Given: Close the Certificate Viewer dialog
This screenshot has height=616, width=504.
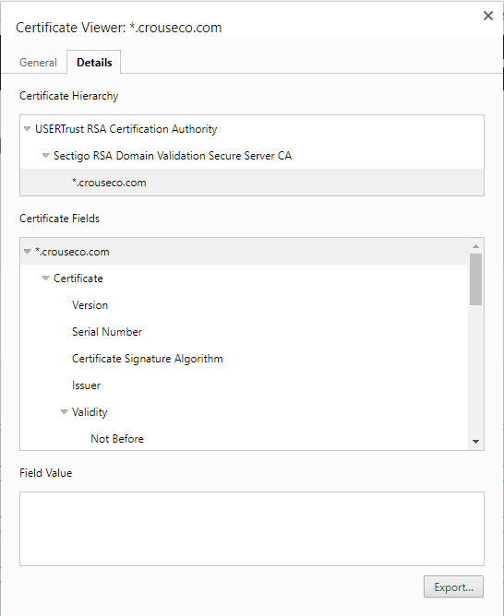Looking at the screenshot, I should 488,16.
